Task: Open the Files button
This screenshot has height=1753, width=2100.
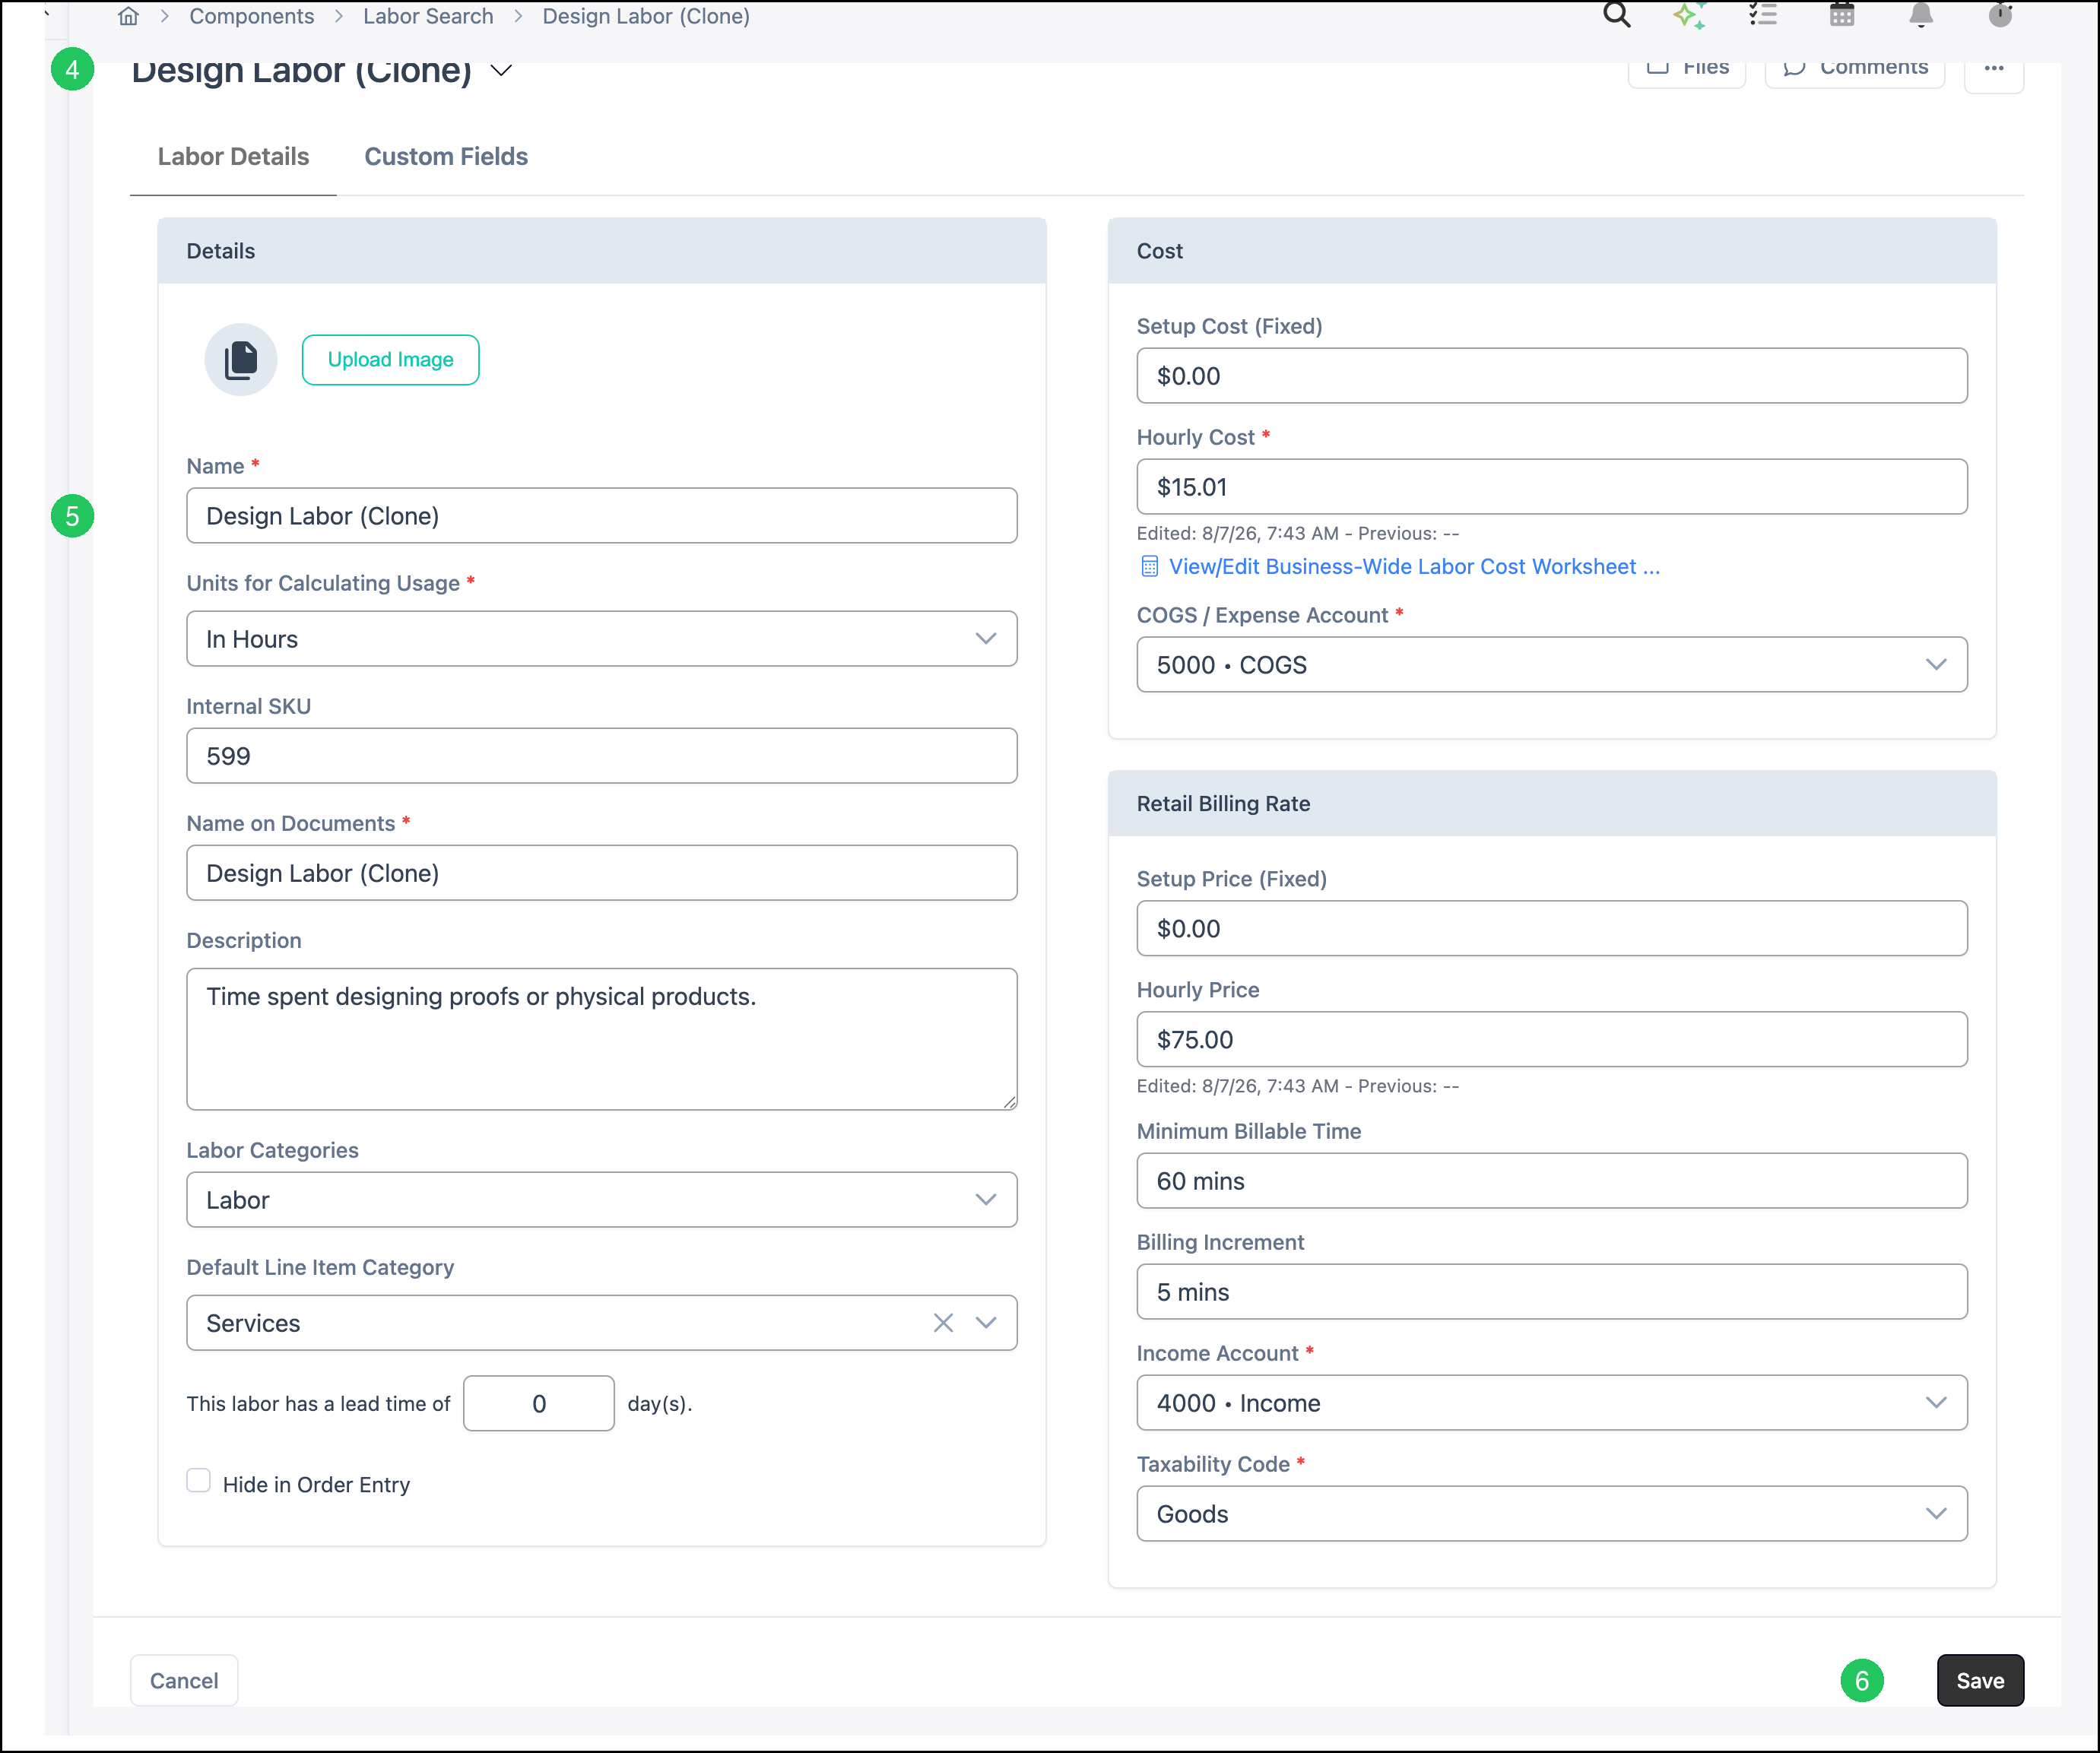Action: pyautogui.click(x=1687, y=69)
